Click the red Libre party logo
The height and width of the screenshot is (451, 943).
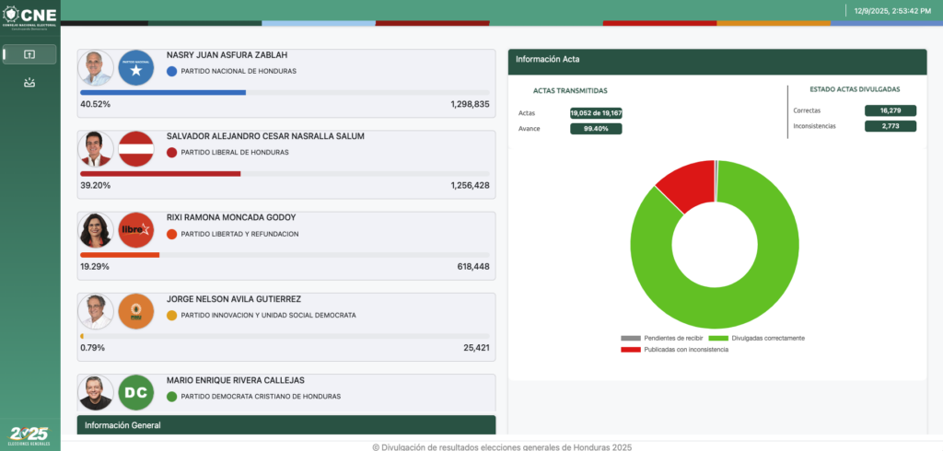click(x=136, y=230)
